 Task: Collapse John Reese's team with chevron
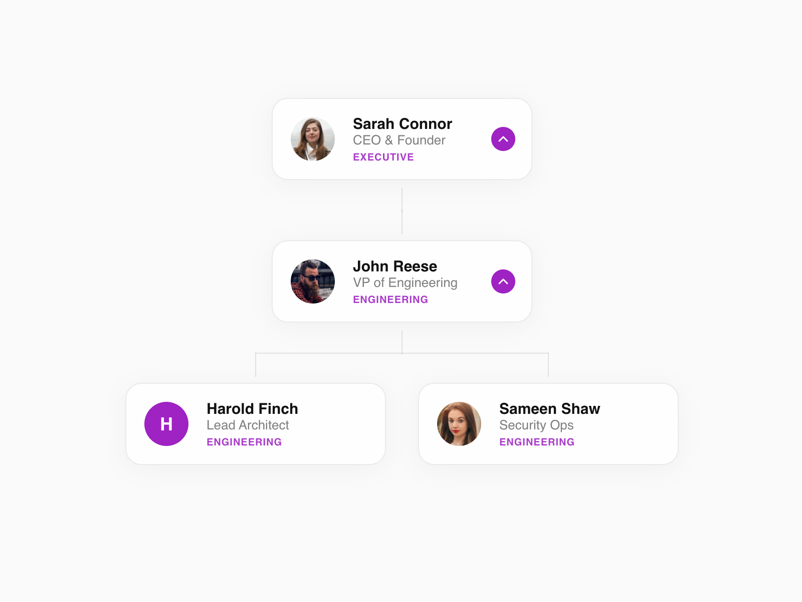503,281
